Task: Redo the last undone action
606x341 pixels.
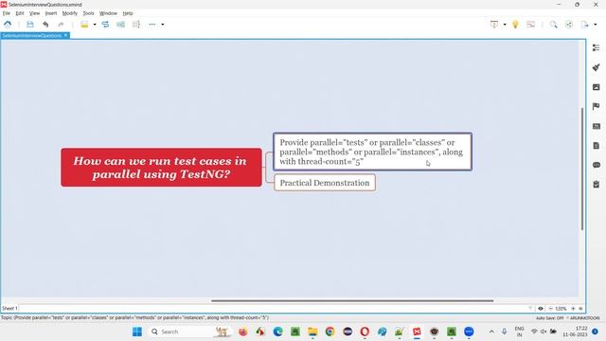Action: (61, 25)
